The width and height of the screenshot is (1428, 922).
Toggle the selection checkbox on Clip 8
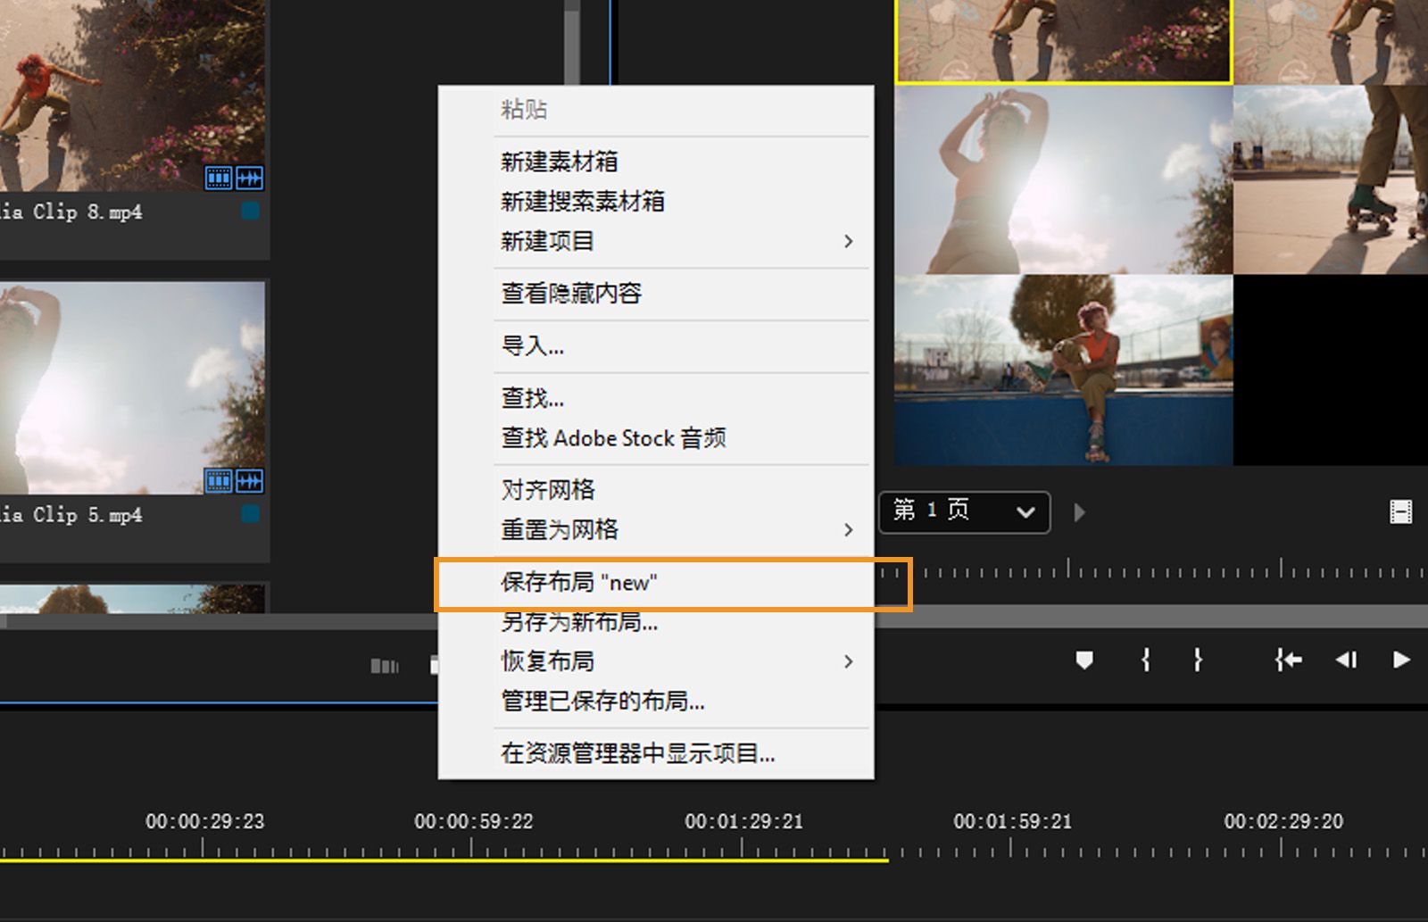point(251,212)
